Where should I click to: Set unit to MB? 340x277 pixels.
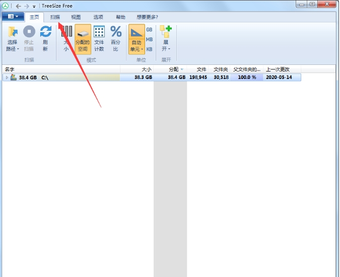pos(149,39)
